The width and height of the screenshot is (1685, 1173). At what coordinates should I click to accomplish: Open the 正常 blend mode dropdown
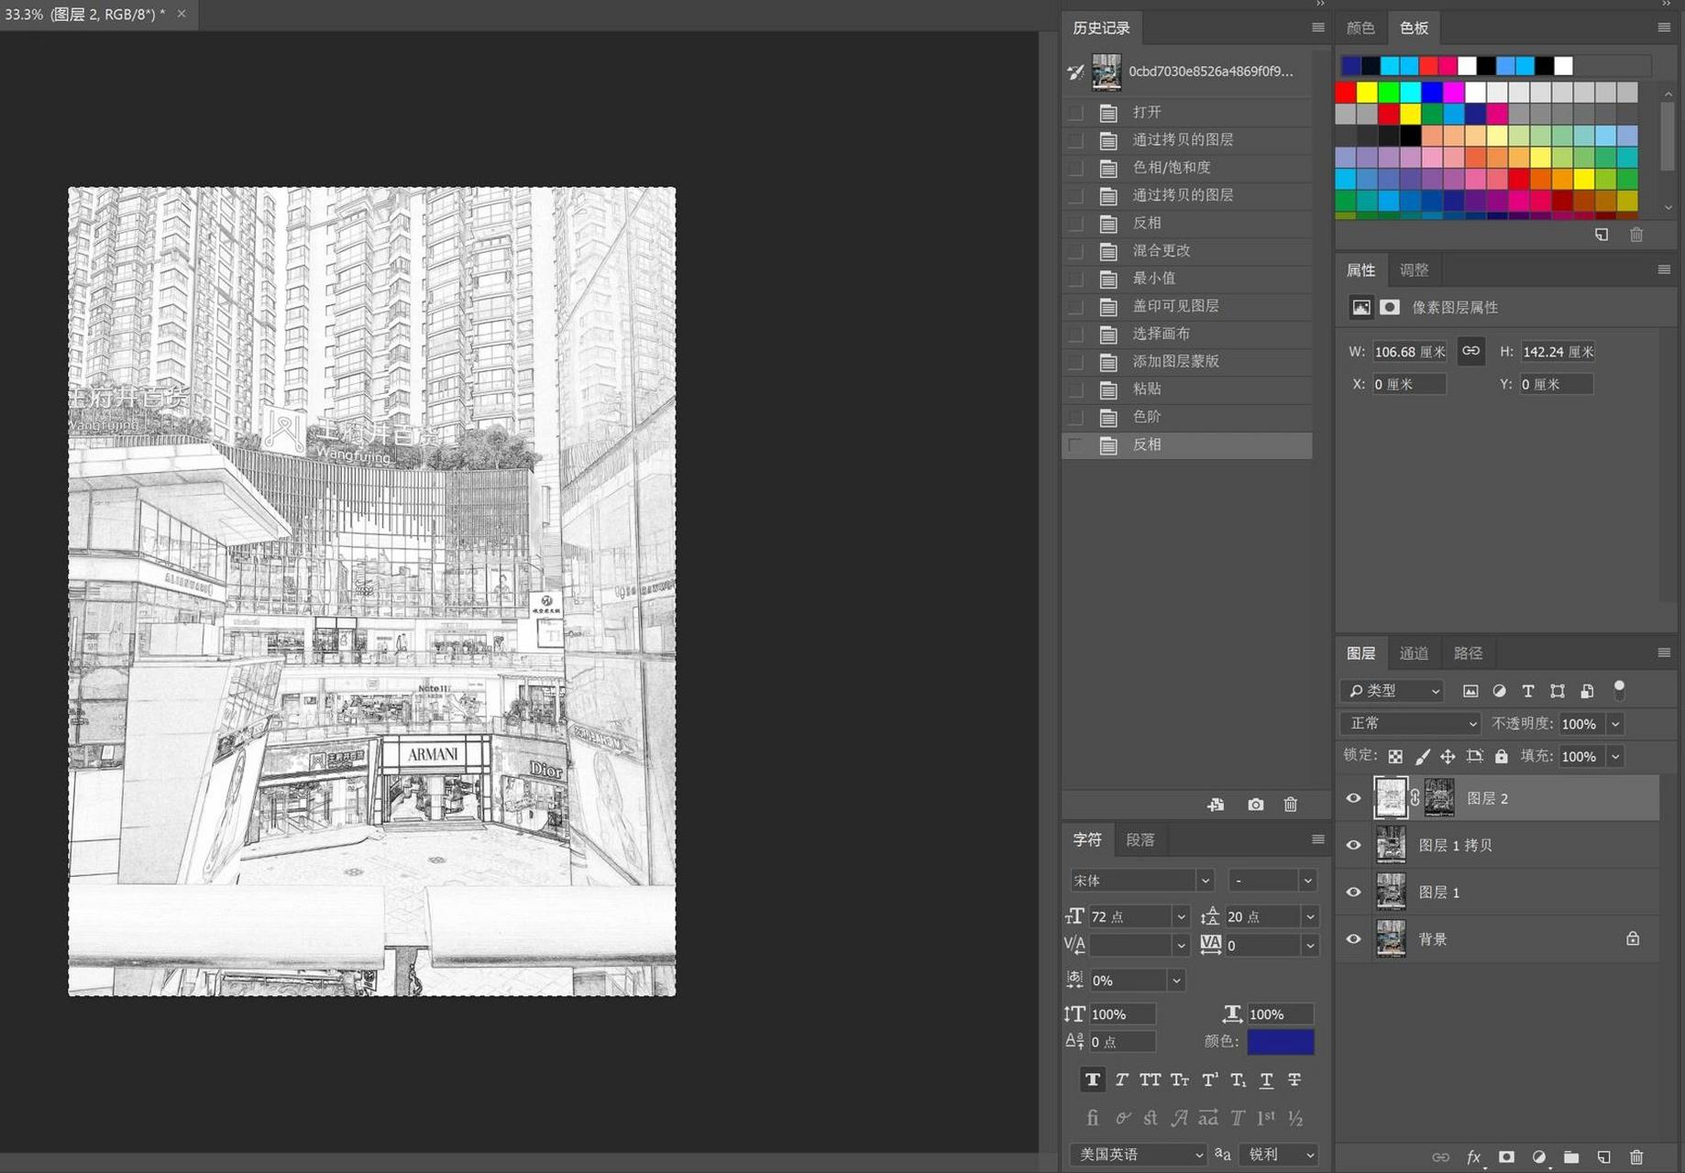[1410, 723]
